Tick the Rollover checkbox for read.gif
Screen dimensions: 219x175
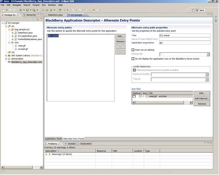click(x=134, y=97)
